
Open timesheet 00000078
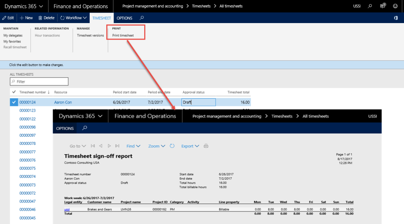(x=27, y=143)
